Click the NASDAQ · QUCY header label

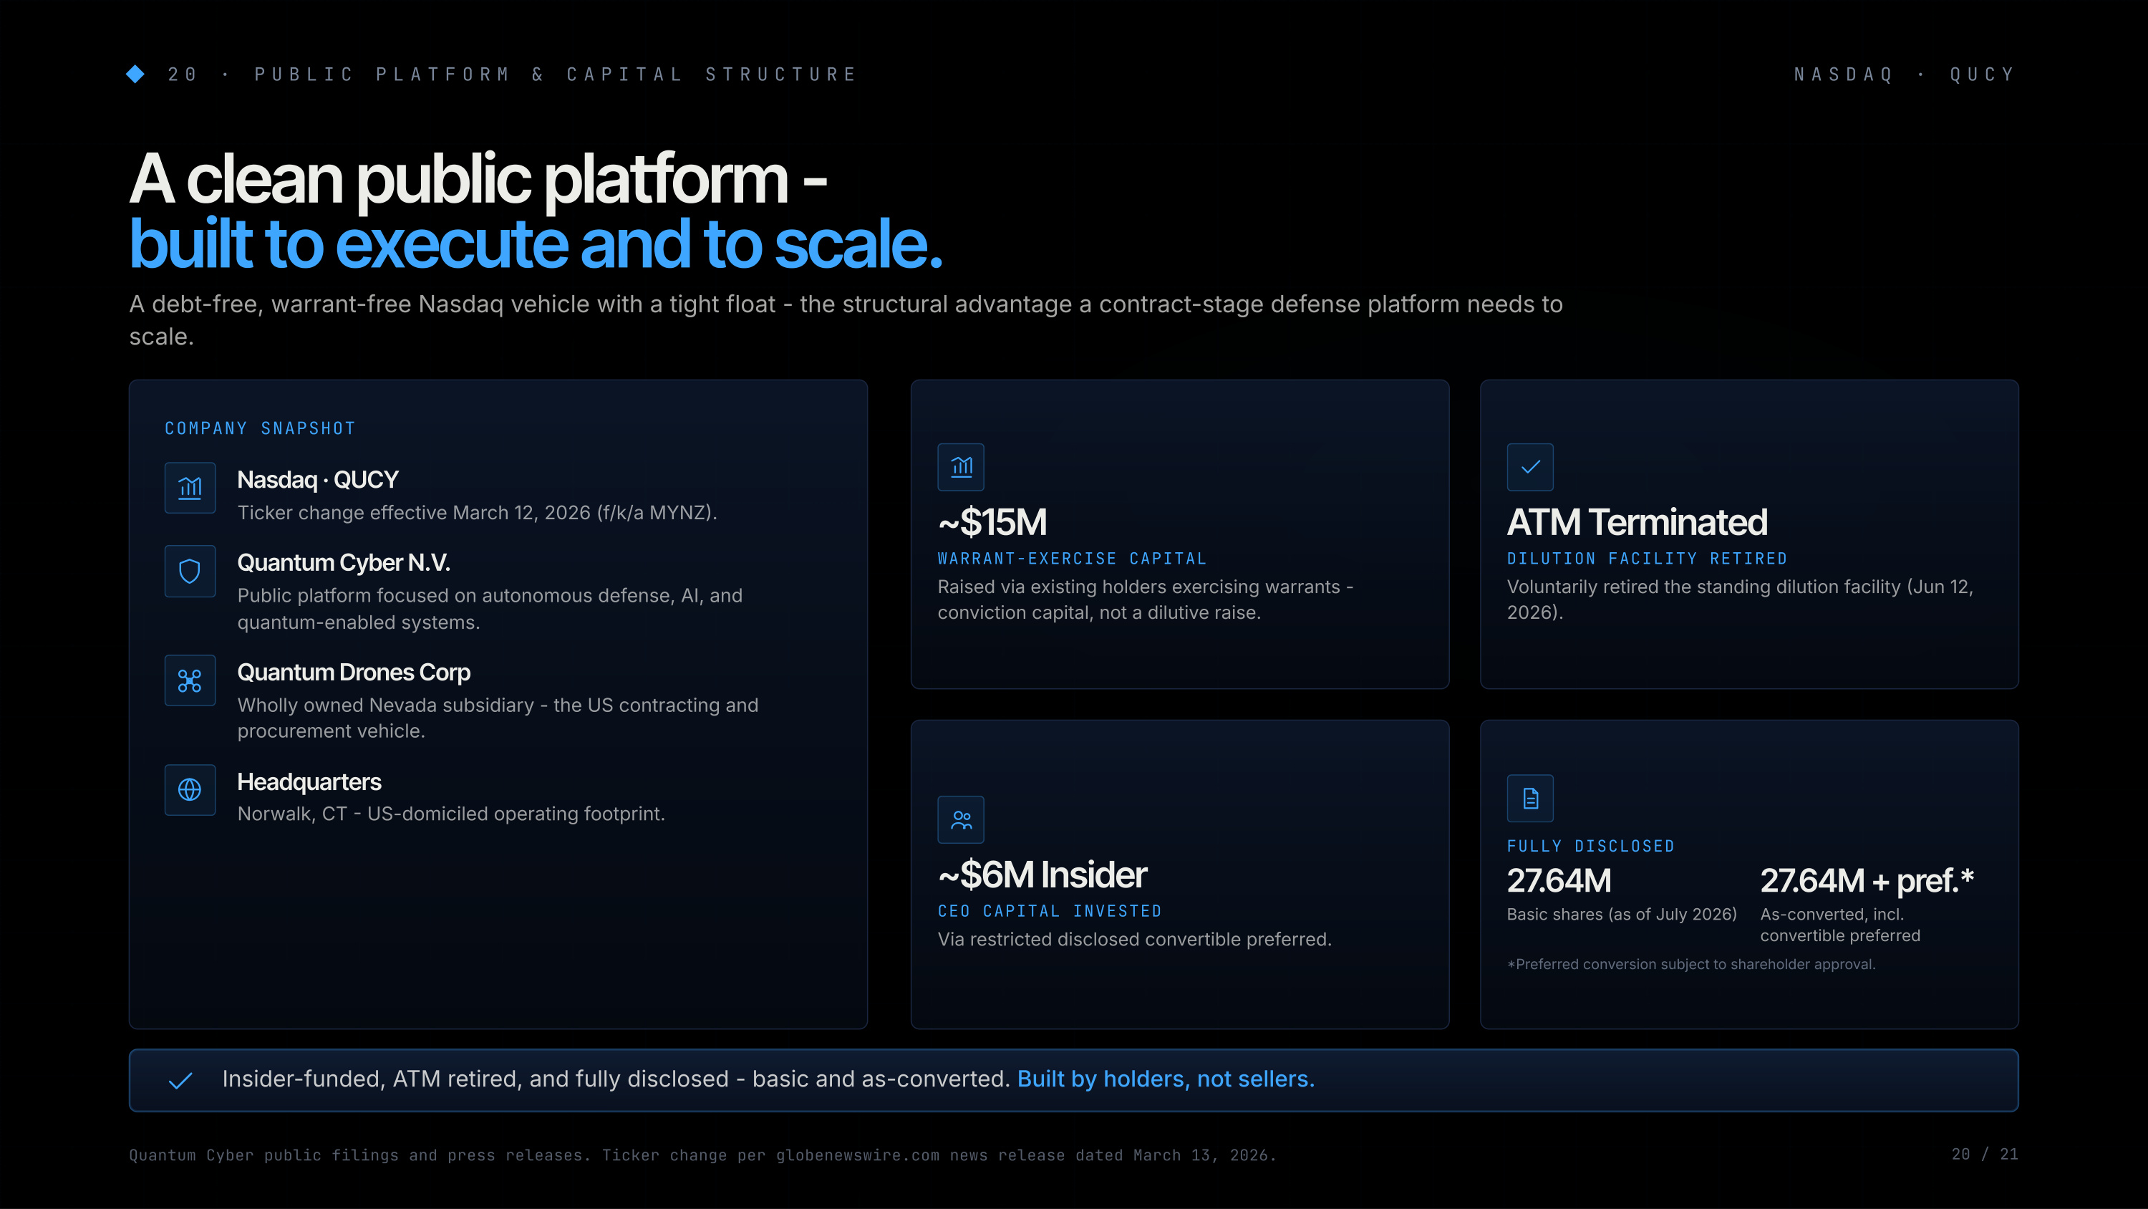tap(1905, 74)
